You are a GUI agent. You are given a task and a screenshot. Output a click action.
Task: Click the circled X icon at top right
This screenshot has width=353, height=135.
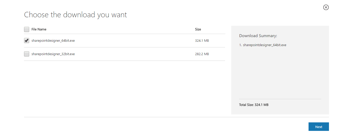coord(326,7)
